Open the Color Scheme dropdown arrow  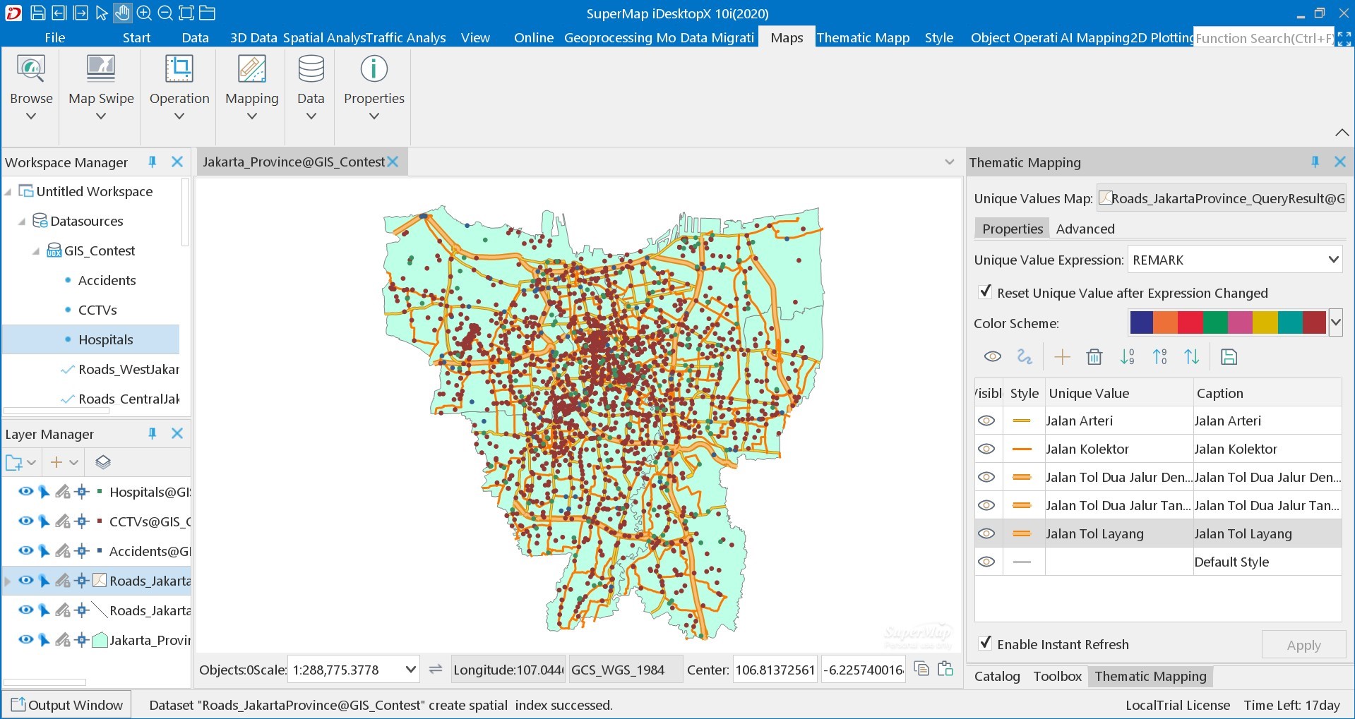click(1335, 322)
